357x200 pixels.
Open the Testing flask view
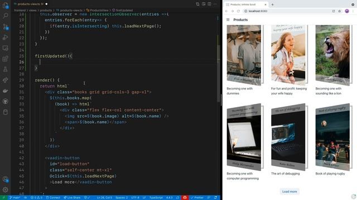[5, 69]
